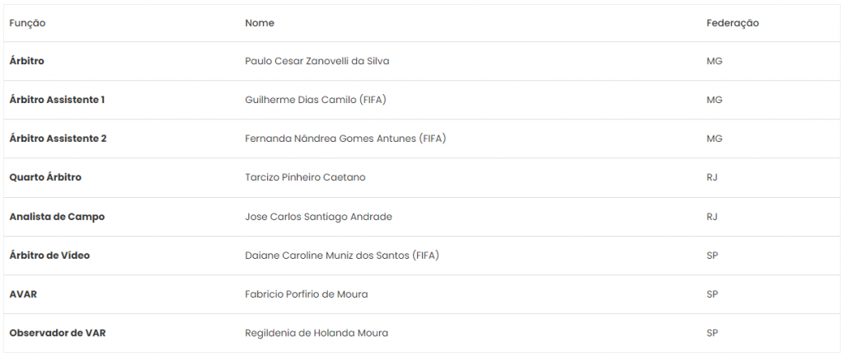Select the name Paulo Cesar Zanovelli da Silva
This screenshot has height=357, width=844.
[317, 61]
